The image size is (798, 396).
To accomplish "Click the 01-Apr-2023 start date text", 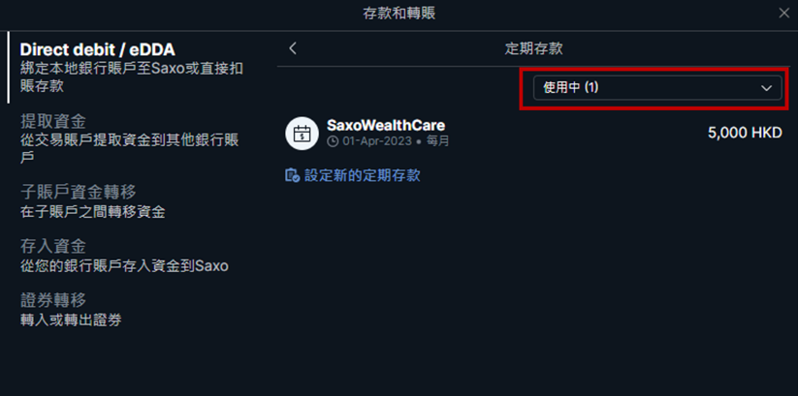I will 377,141.
